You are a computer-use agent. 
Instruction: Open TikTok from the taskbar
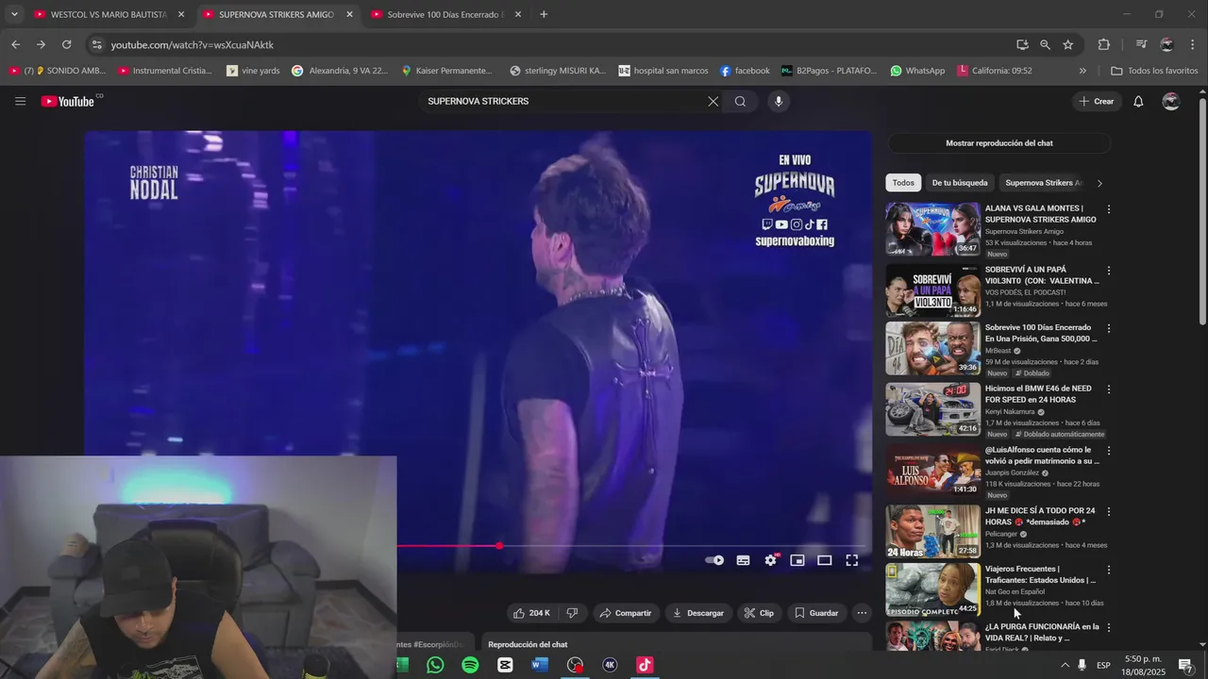tap(645, 665)
